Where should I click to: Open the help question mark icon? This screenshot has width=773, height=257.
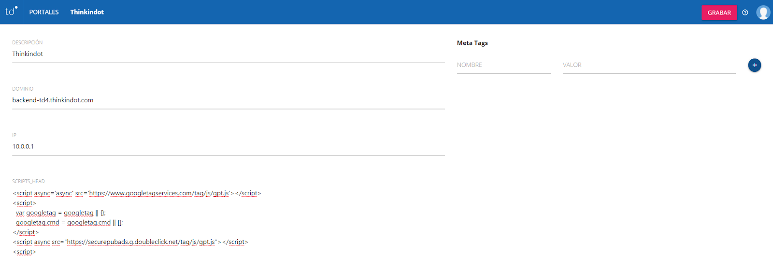745,13
